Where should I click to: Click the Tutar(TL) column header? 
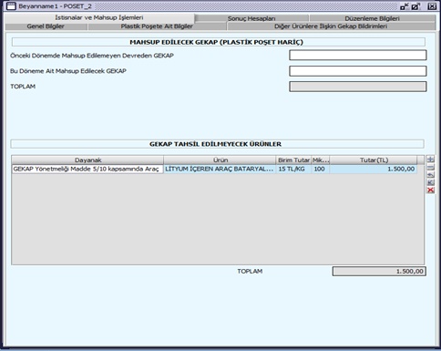374,160
